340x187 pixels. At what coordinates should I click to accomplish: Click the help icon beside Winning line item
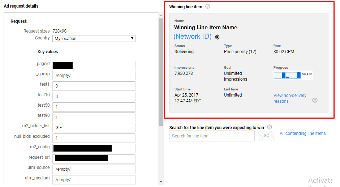(208, 7)
